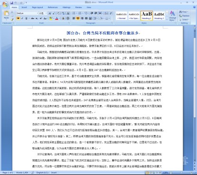Check proofing errors icon in status bar

click(32, 173)
